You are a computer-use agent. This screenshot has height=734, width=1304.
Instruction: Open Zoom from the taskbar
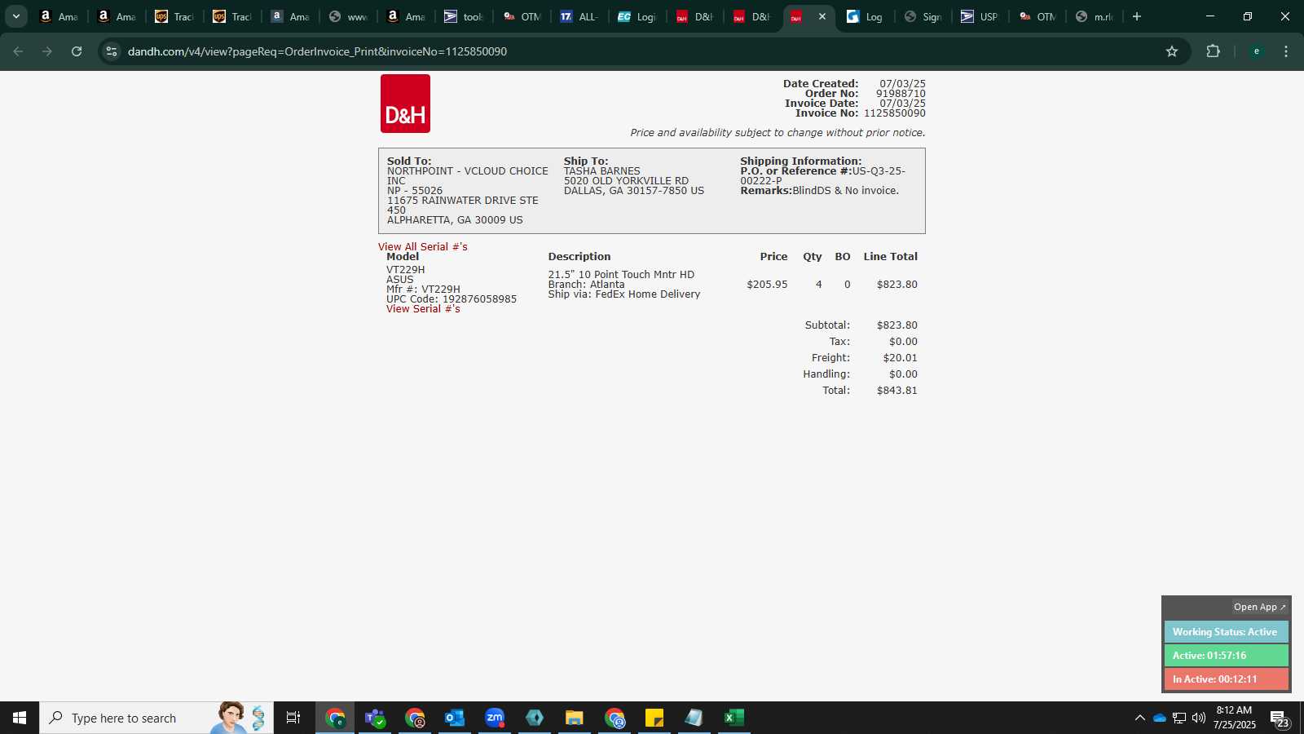click(x=495, y=718)
